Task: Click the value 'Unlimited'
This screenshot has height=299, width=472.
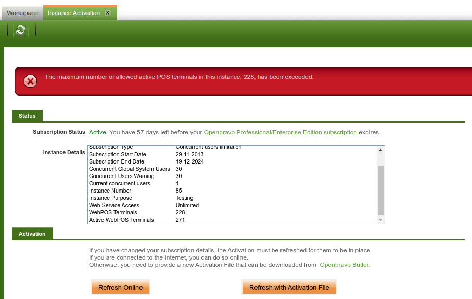Action: pos(187,205)
